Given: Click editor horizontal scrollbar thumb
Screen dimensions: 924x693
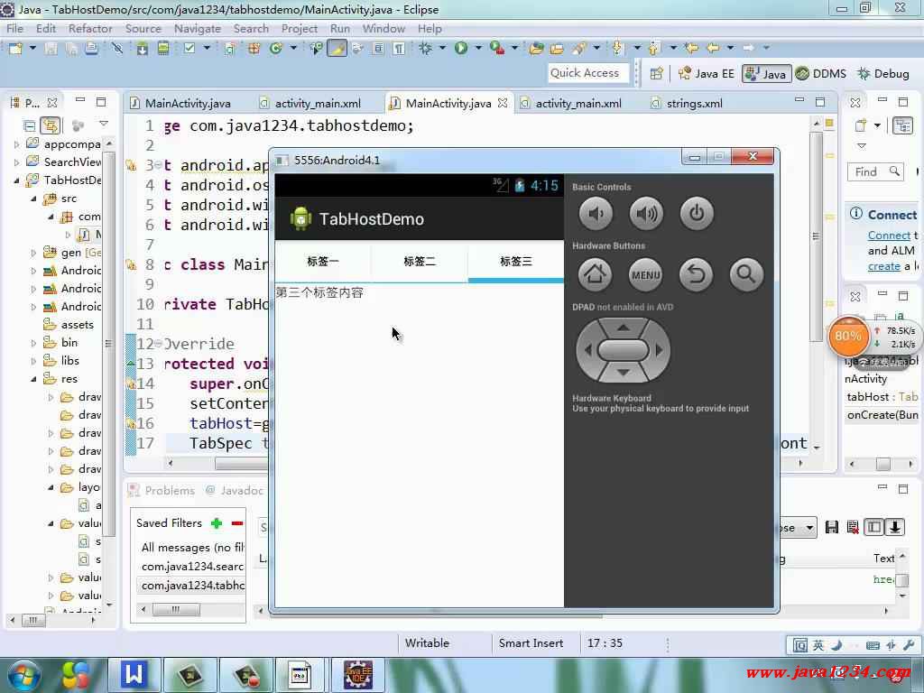Looking at the screenshot, I should point(241,464).
